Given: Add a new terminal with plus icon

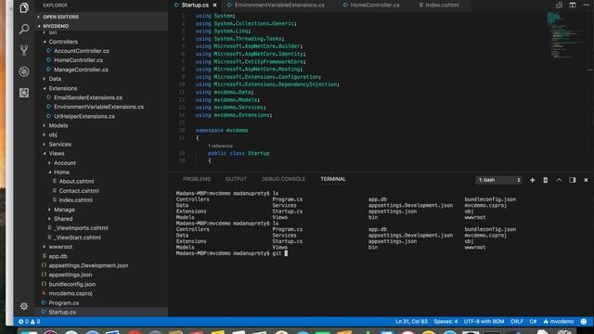Looking at the screenshot, I should (x=532, y=180).
